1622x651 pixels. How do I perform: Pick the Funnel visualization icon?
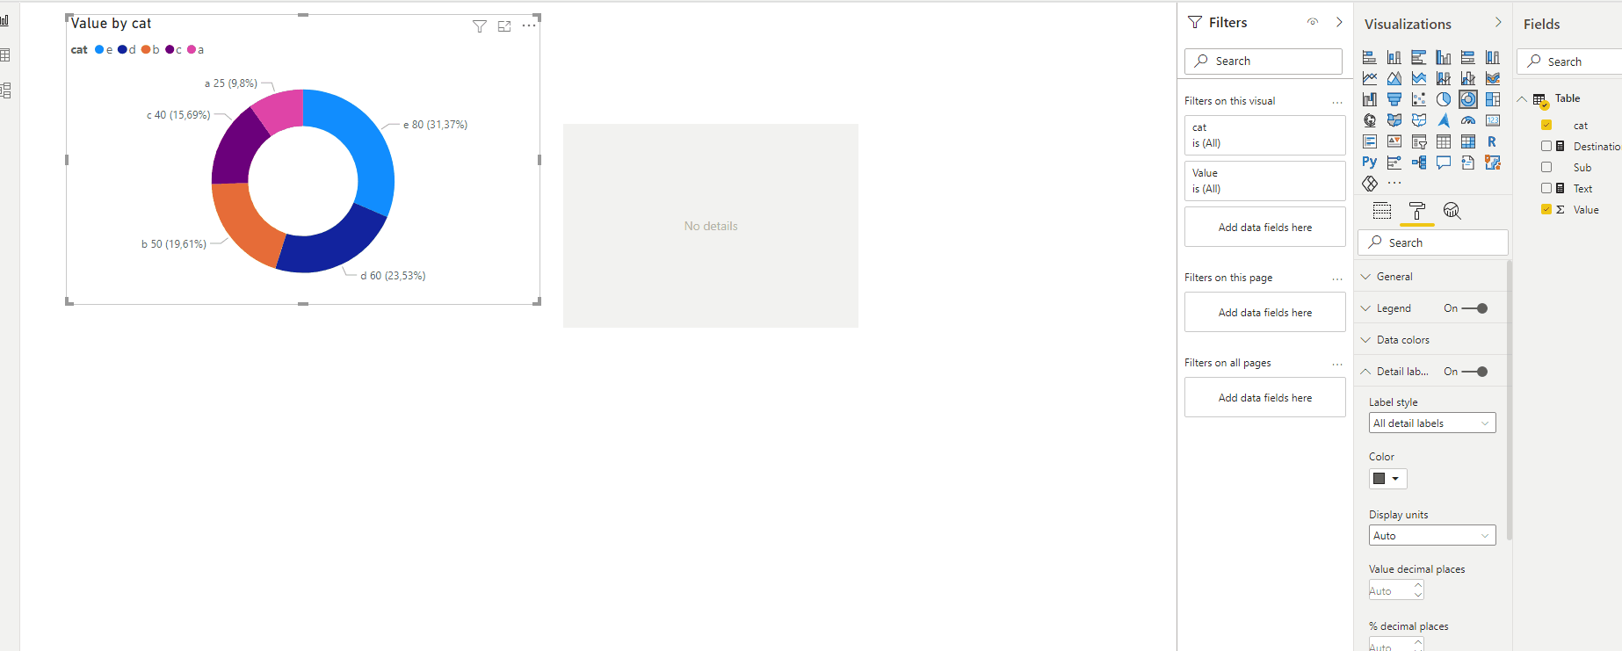[1394, 99]
